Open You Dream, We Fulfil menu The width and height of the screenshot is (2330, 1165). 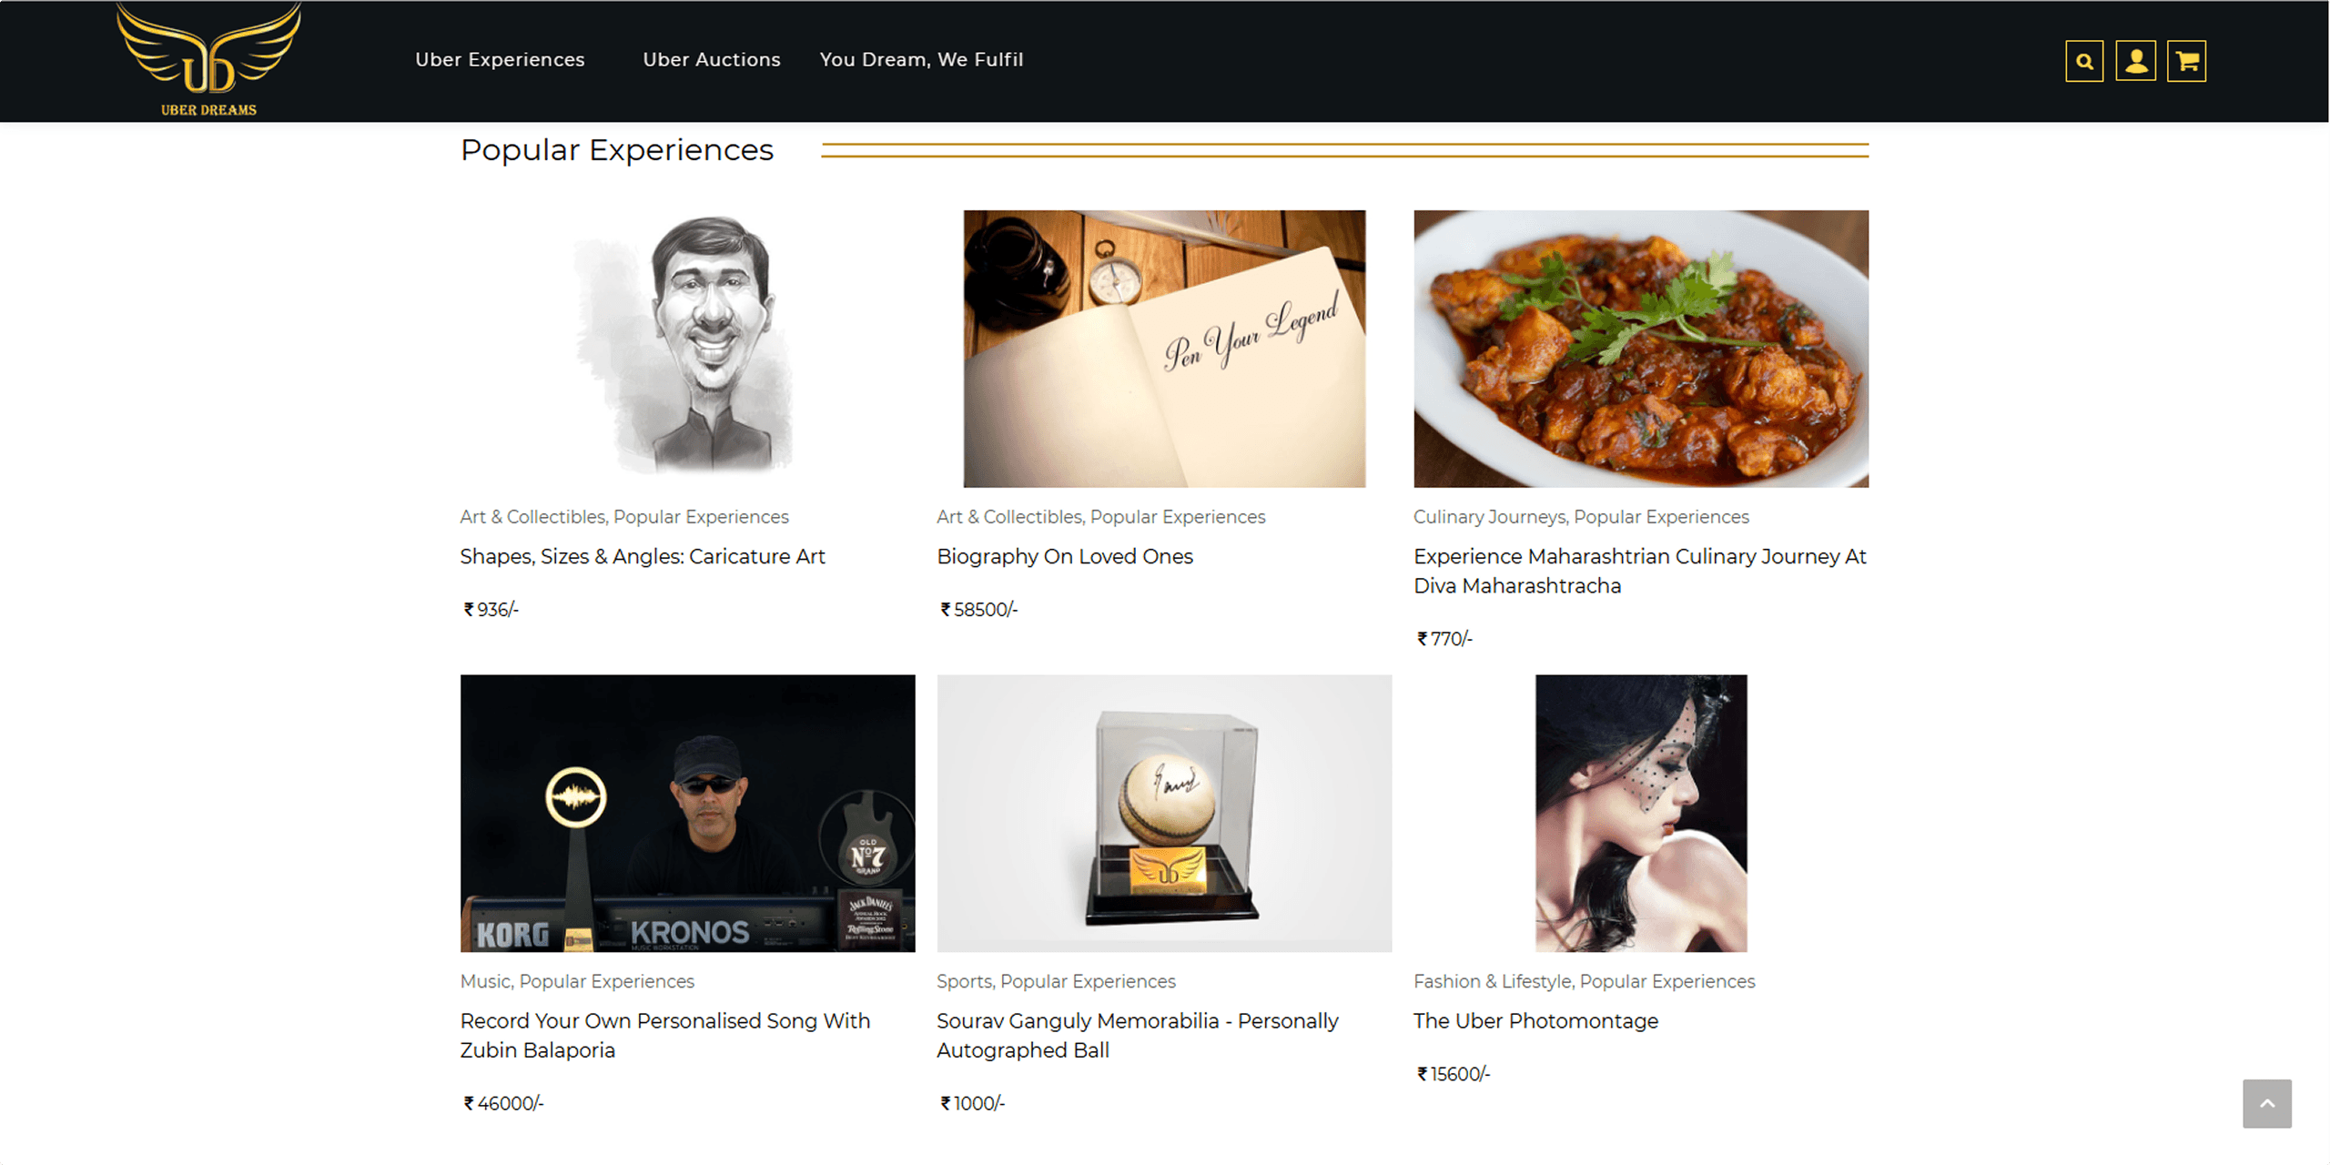point(921,59)
